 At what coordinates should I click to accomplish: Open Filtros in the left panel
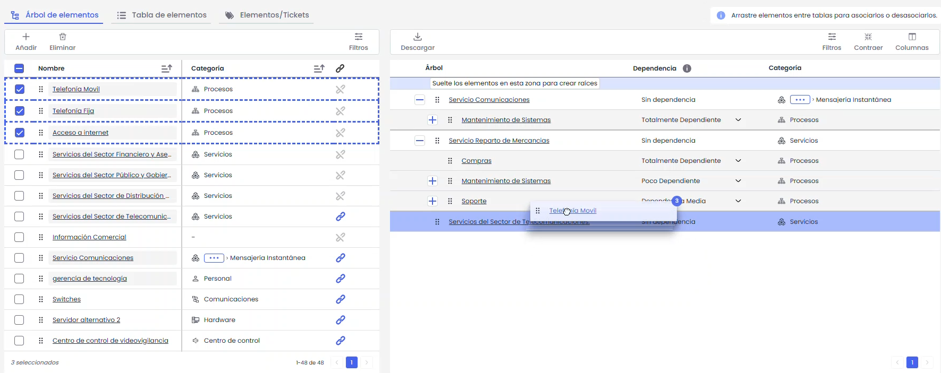click(x=359, y=41)
